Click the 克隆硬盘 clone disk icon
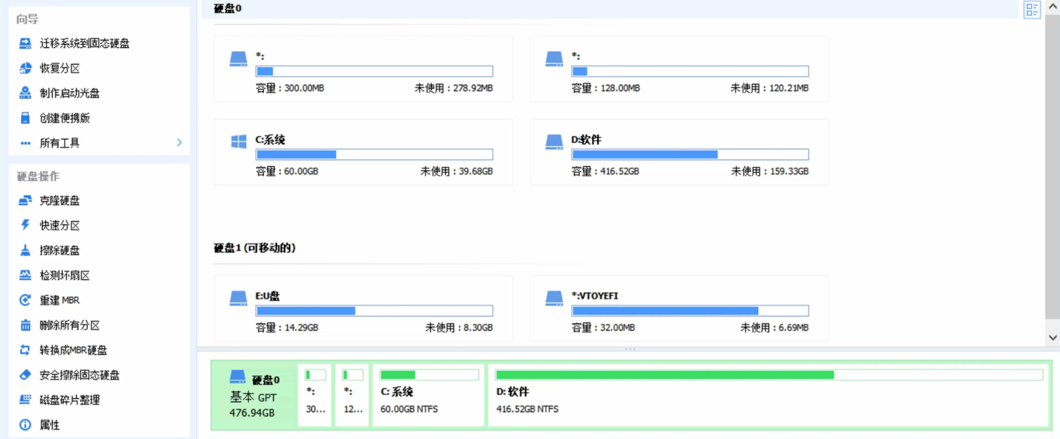 coord(26,200)
